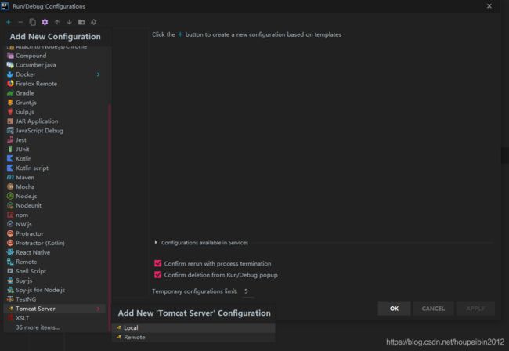
Task: Select JUnit configuration type
Action: pyautogui.click(x=23, y=150)
